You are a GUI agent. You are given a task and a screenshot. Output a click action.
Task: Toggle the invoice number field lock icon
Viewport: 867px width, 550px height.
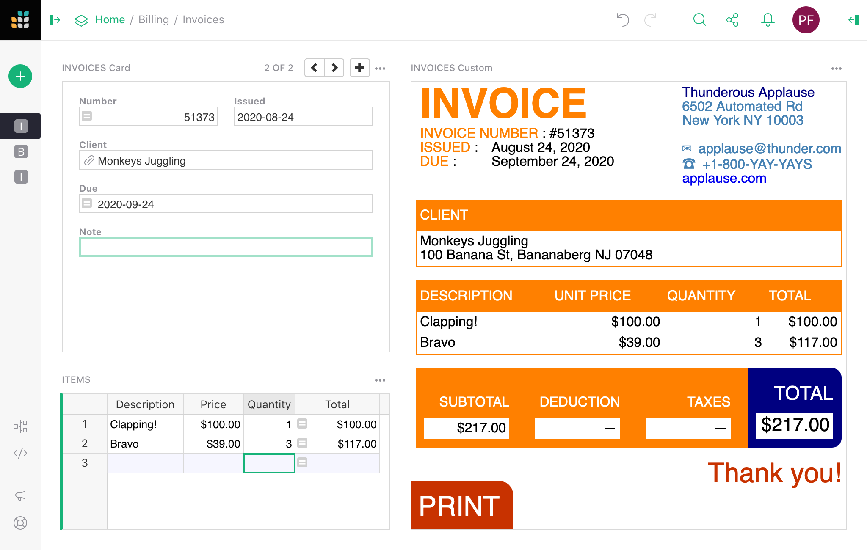(87, 117)
